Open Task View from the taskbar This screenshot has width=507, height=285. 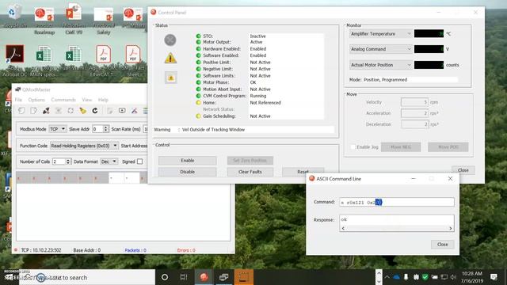coord(184,277)
